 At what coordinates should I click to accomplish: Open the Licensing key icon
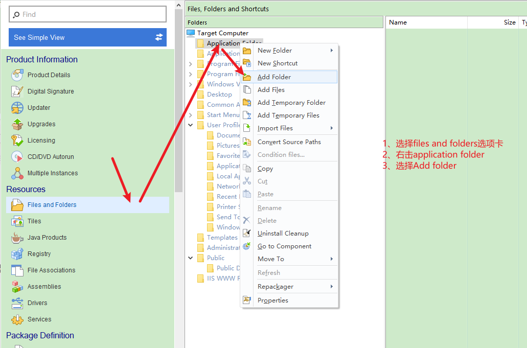click(17, 141)
